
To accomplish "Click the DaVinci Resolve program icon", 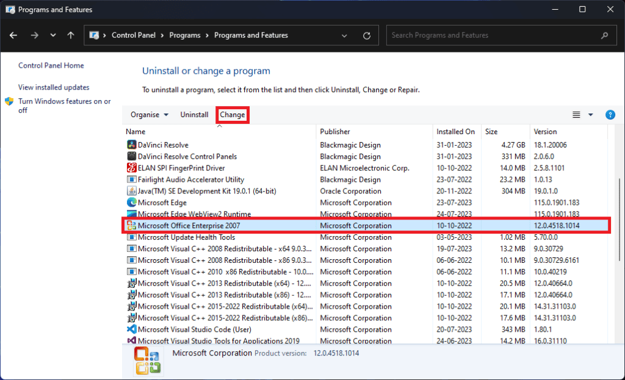I will [x=131, y=145].
